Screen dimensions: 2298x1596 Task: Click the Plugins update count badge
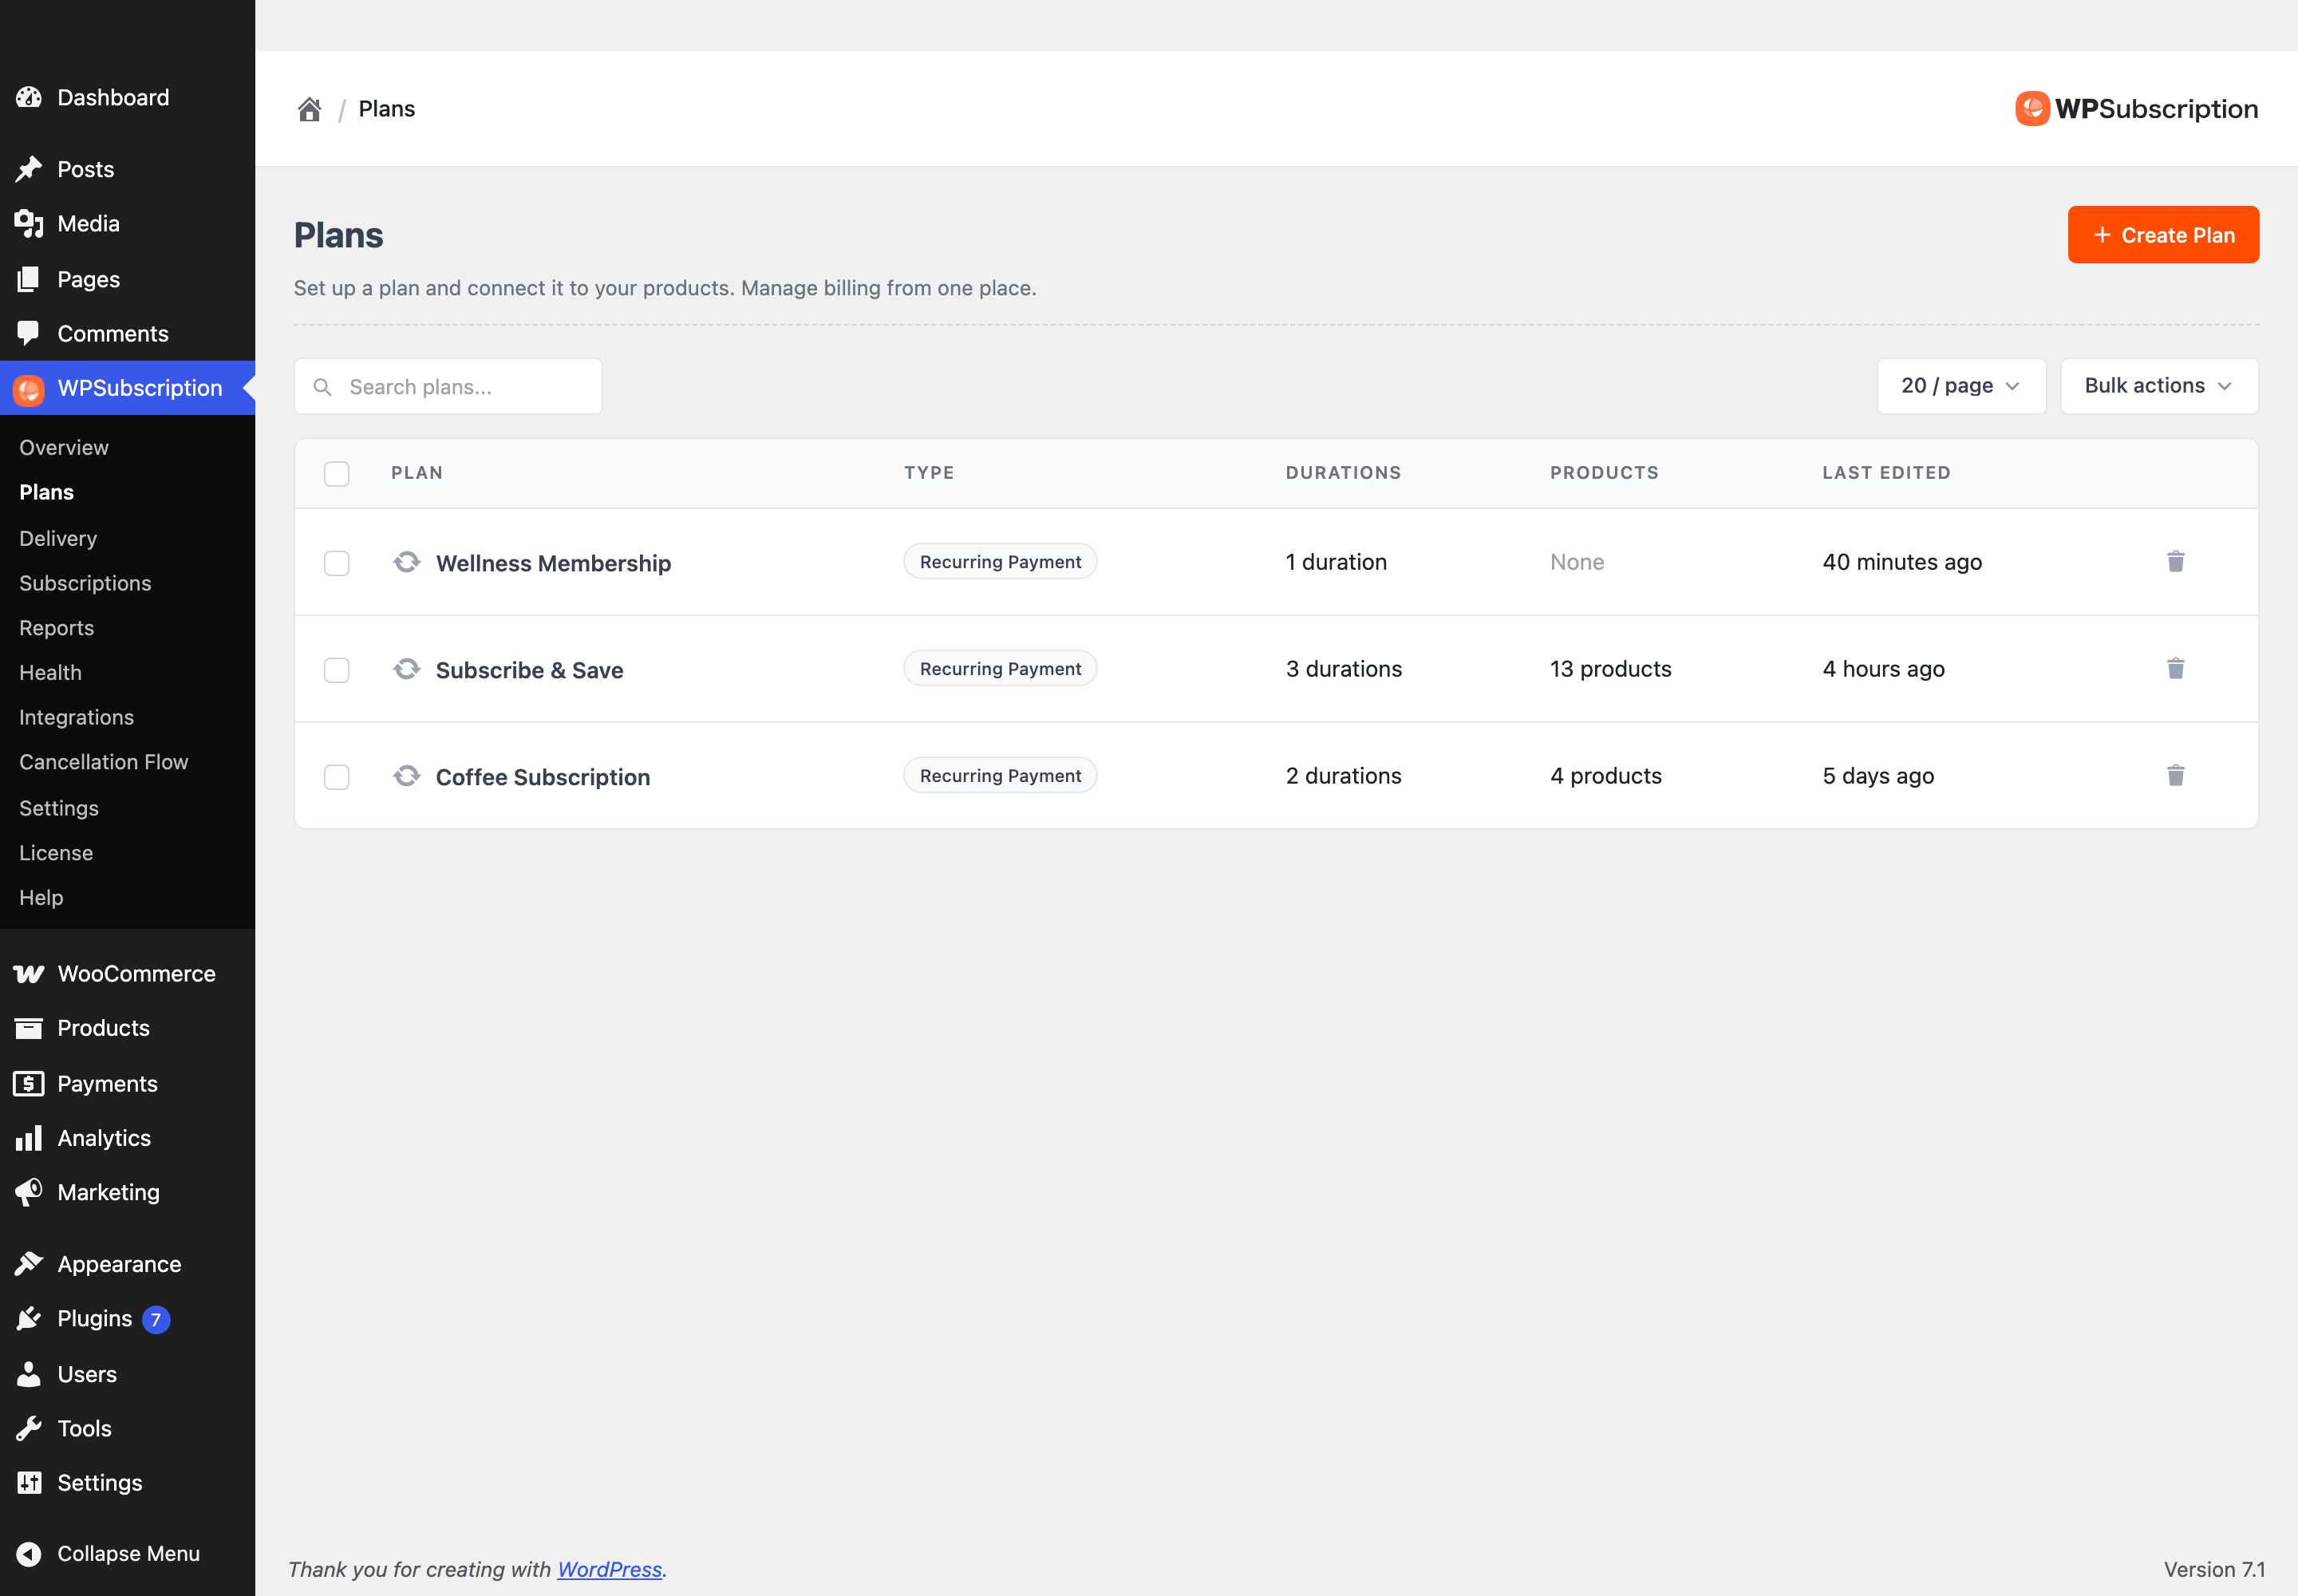(156, 1320)
